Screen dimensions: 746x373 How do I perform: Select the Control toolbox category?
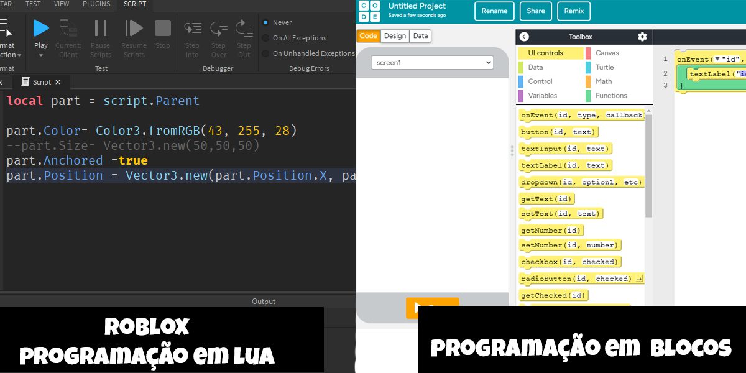(x=551, y=81)
